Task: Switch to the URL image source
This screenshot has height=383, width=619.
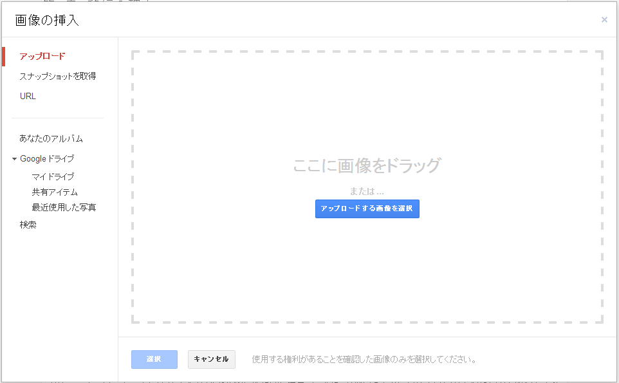Action: click(x=28, y=96)
